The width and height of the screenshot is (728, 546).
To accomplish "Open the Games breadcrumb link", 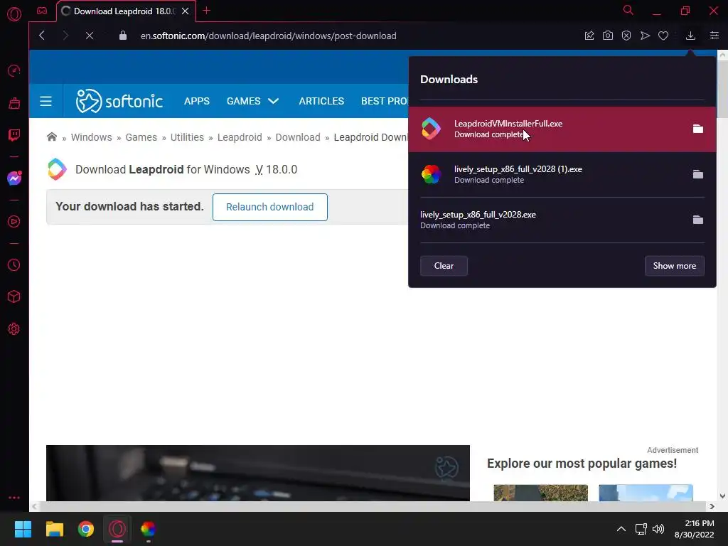I will click(141, 137).
